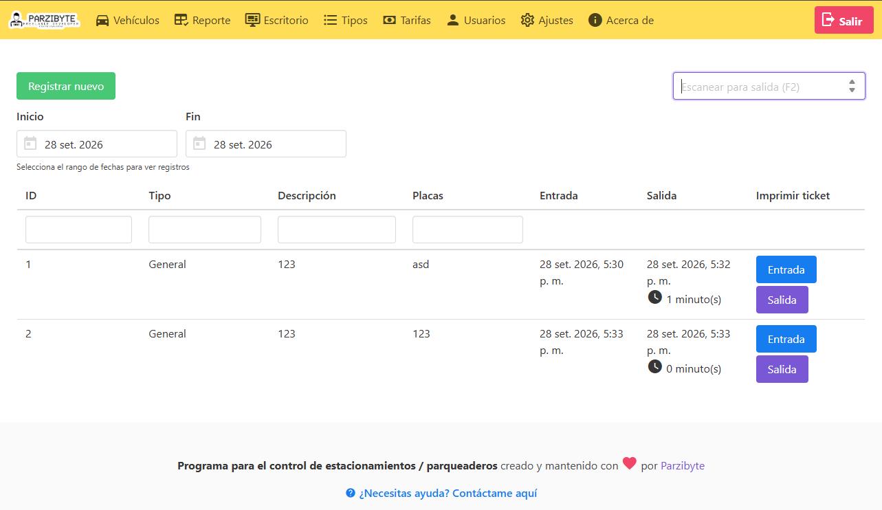This screenshot has height=510, width=882.
Task: Open the Vehículos menu item
Action: click(x=128, y=21)
